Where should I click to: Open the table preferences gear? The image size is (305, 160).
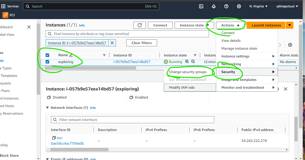290,45
